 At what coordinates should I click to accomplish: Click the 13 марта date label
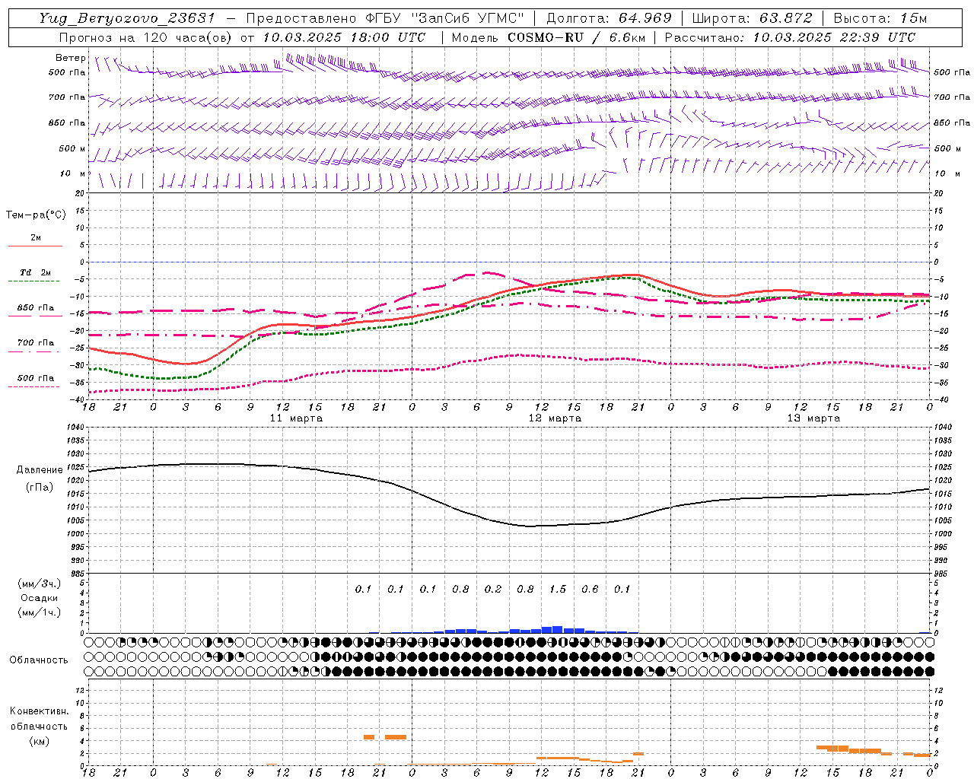tap(813, 418)
